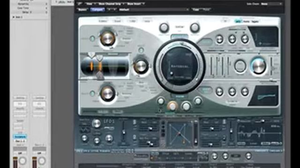Image resolution: width=300 pixels, height=168 pixels.
Task: Click the orange Filter Resonance knob
Action: point(172,106)
